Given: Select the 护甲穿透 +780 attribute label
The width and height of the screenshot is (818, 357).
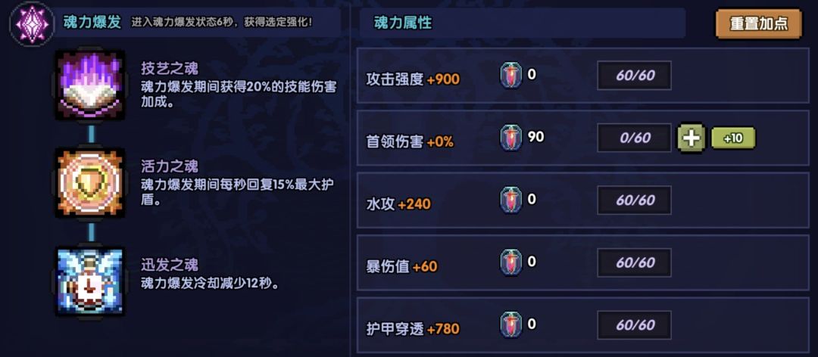Looking at the screenshot, I should coord(413,329).
